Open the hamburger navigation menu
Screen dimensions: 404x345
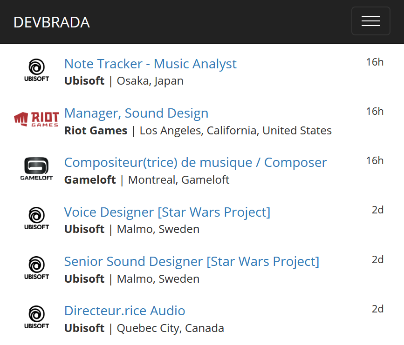370,21
